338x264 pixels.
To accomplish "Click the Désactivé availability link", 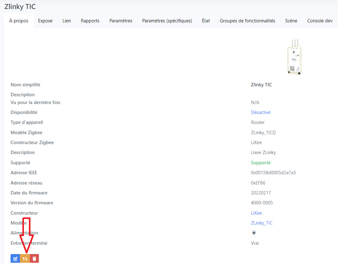I will 261,112.
